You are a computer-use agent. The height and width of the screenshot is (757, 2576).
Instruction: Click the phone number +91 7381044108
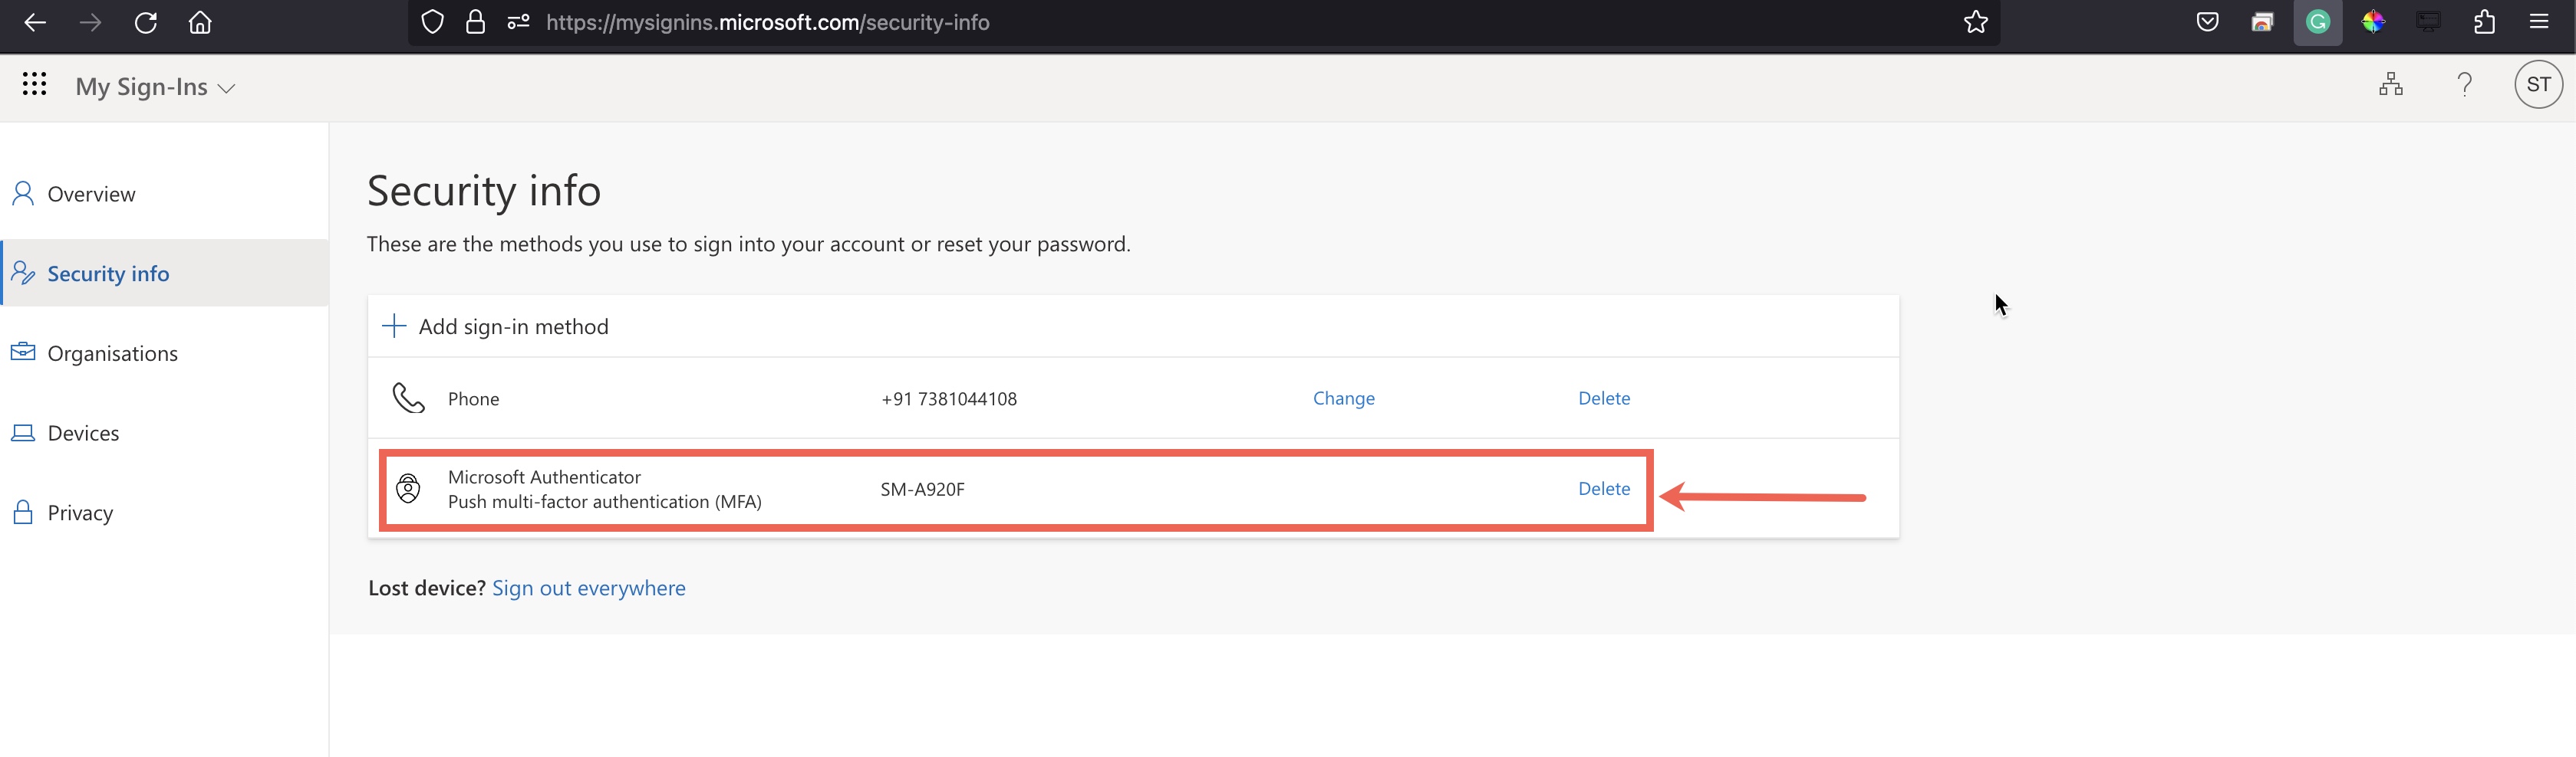pyautogui.click(x=948, y=398)
